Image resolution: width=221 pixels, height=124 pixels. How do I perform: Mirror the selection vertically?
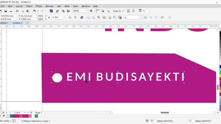pyautogui.click(x=75, y=18)
